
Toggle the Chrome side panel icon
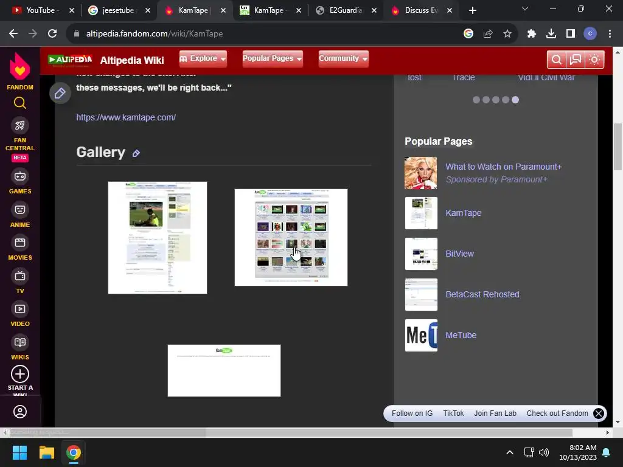pyautogui.click(x=571, y=34)
